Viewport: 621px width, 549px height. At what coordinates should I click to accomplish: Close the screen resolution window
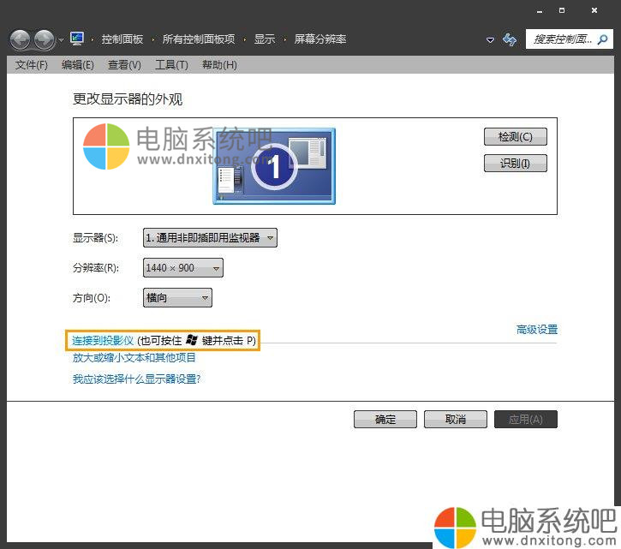click(594, 10)
